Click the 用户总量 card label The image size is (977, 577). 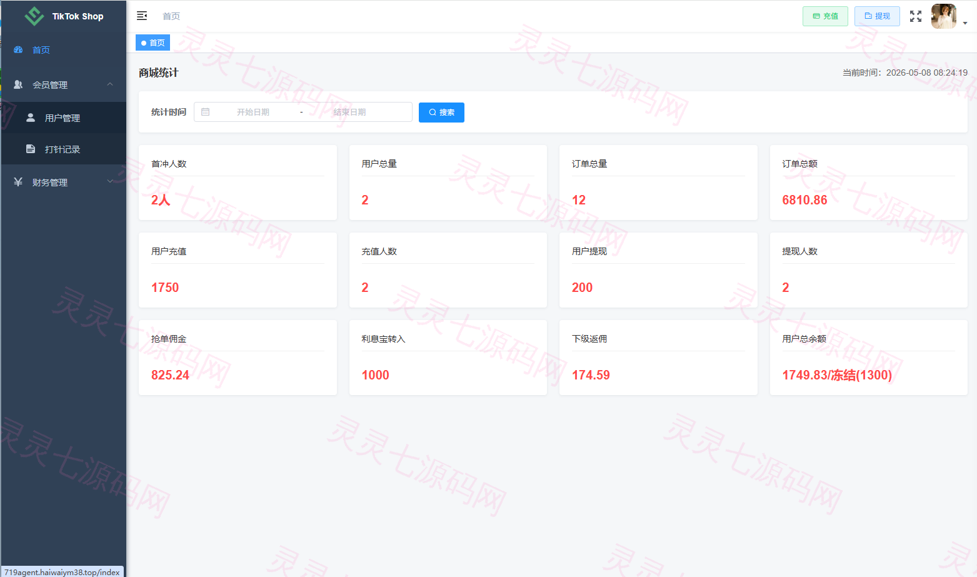pos(379,164)
